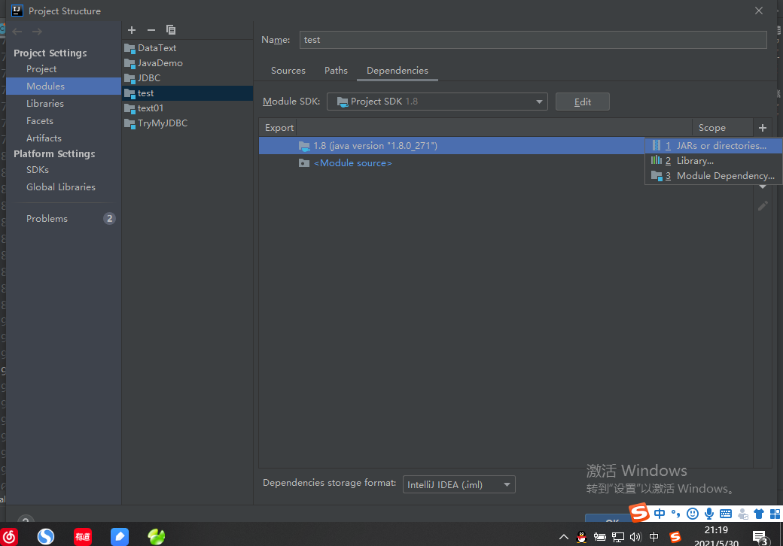The image size is (783, 546).
Task: Open the Windows notification center
Action: click(760, 538)
